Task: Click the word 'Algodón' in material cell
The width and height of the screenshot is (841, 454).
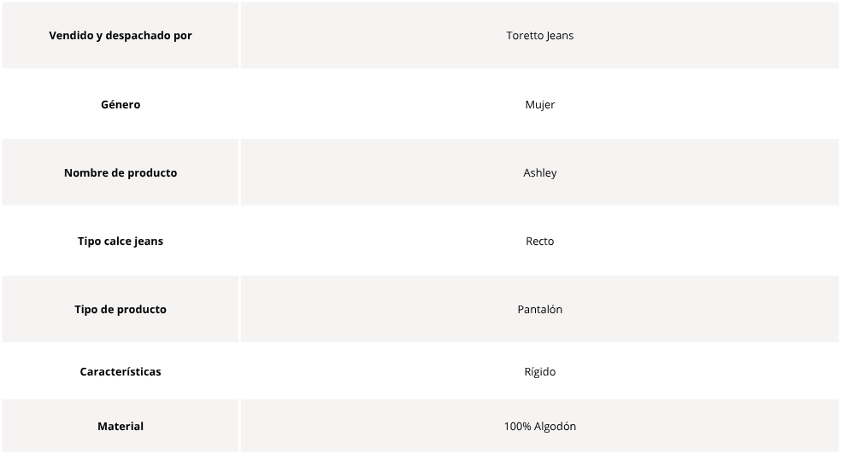Action: 556,426
